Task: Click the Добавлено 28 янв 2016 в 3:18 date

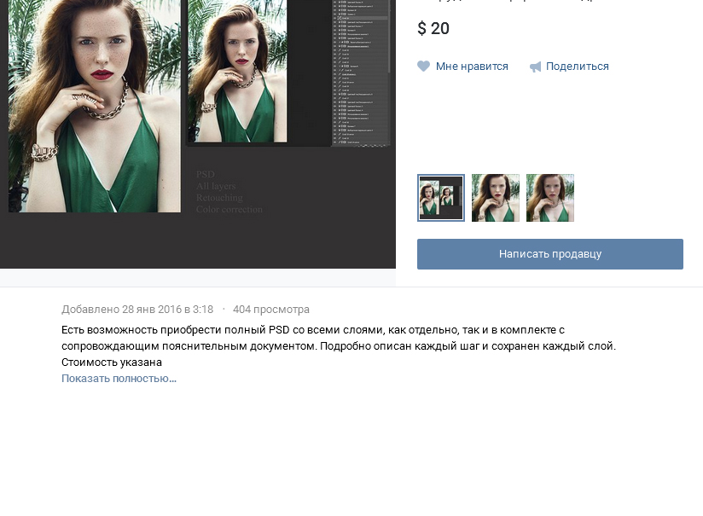Action: click(x=137, y=310)
